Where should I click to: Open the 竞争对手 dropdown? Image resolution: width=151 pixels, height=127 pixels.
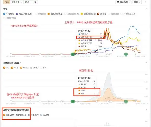(17, 2)
